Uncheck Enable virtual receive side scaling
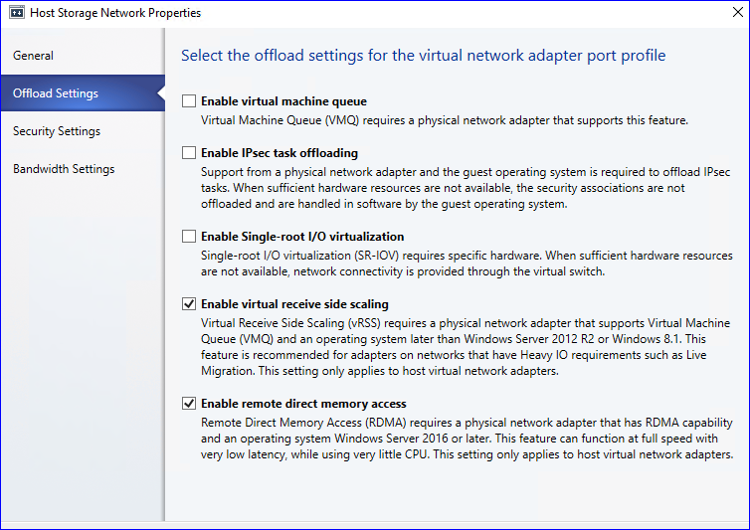The width and height of the screenshot is (750, 530). coord(189,304)
